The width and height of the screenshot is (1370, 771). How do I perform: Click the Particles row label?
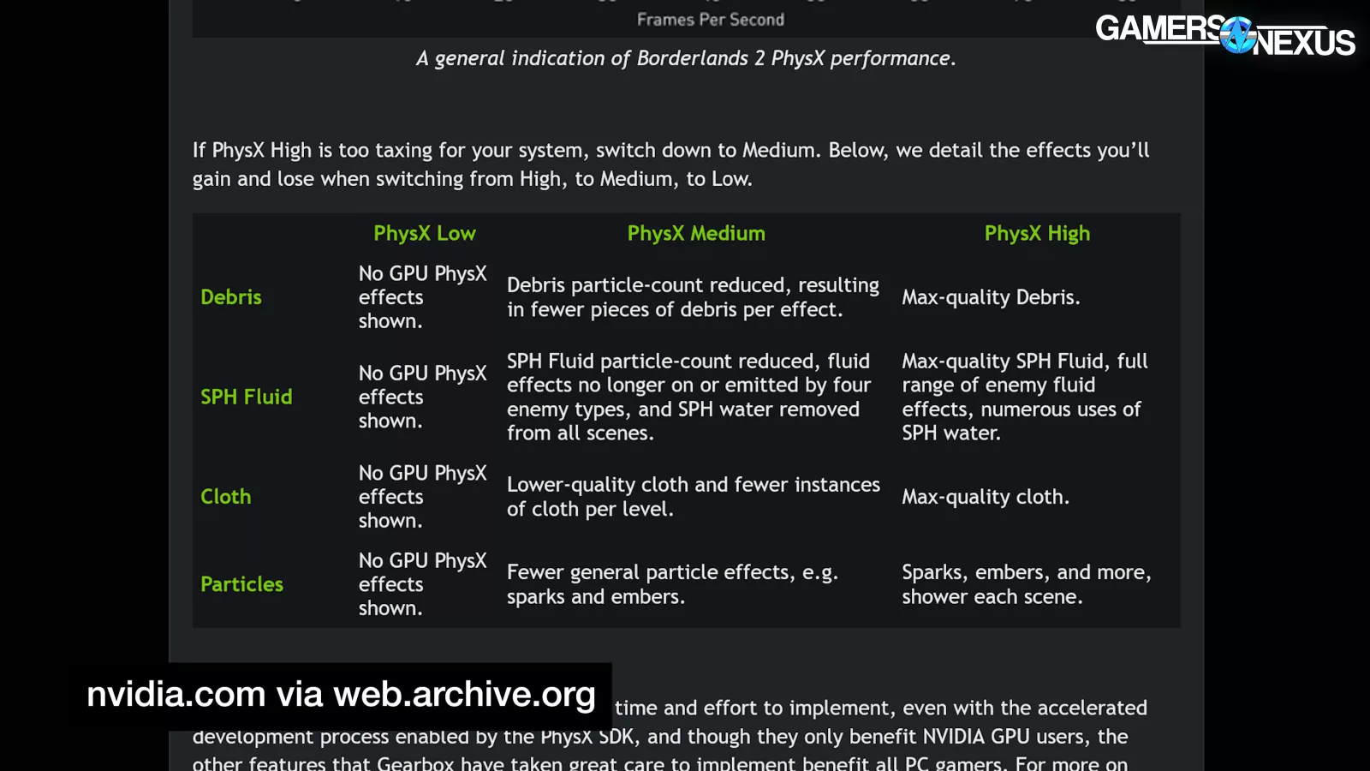coord(241,584)
